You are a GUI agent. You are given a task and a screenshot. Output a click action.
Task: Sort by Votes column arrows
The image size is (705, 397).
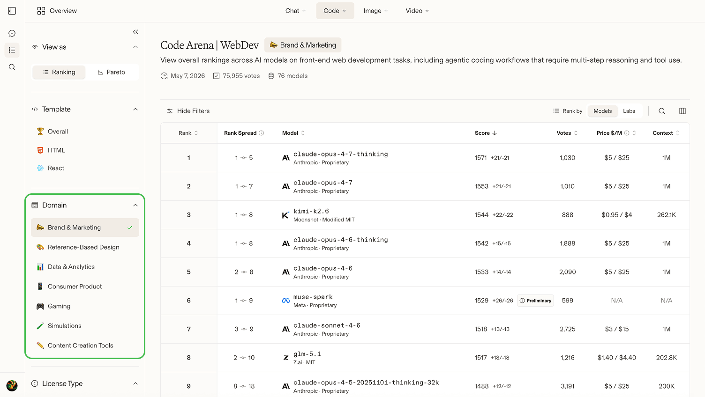point(576,133)
